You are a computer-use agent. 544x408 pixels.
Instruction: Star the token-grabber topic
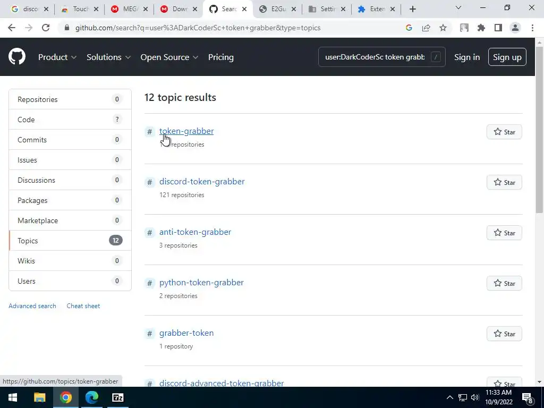pyautogui.click(x=504, y=132)
